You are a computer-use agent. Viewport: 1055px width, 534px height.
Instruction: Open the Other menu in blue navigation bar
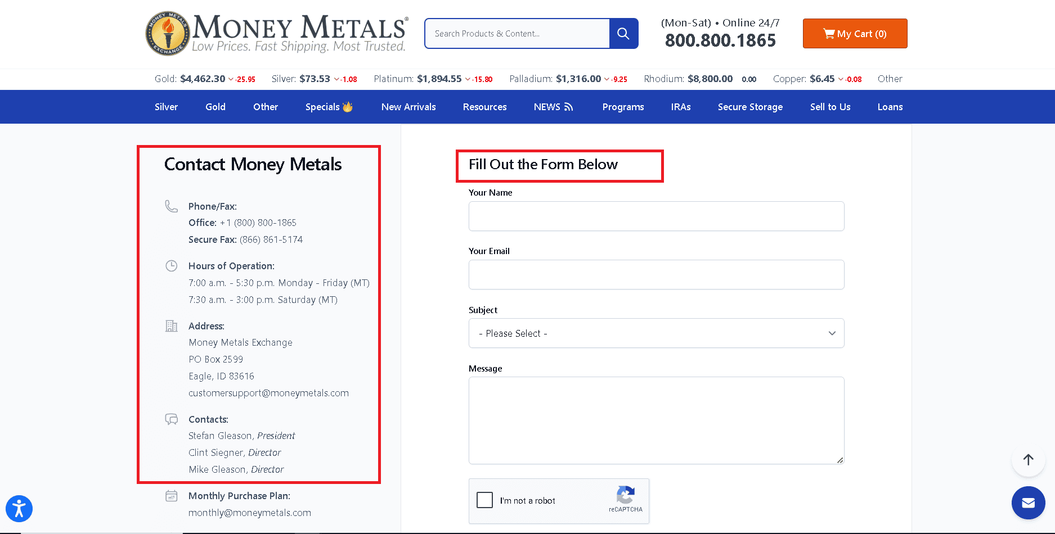(266, 107)
